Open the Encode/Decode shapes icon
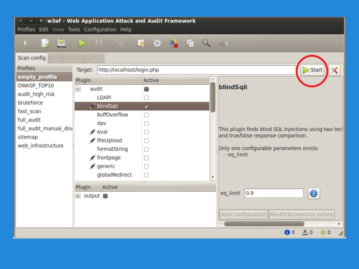Screen dimensions: 359x269 point(174,43)
